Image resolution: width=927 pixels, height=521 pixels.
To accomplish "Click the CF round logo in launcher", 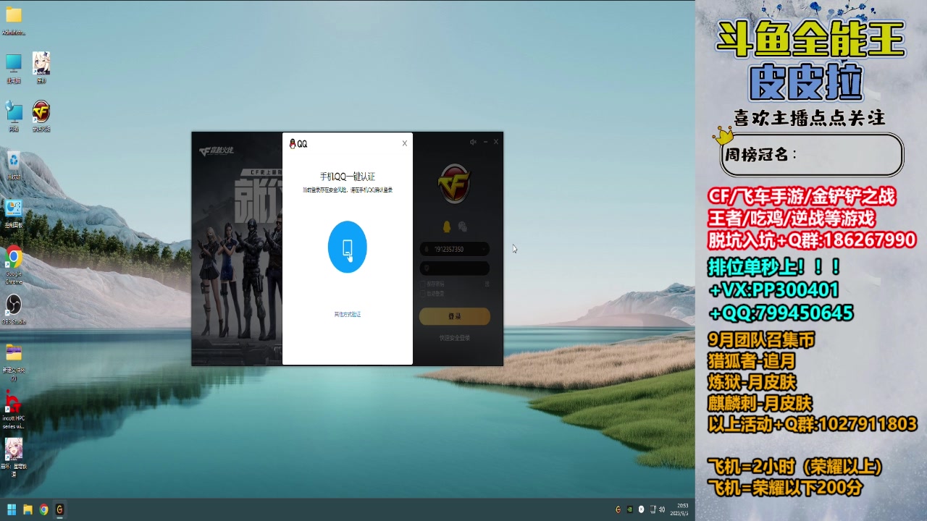I will pos(454,185).
